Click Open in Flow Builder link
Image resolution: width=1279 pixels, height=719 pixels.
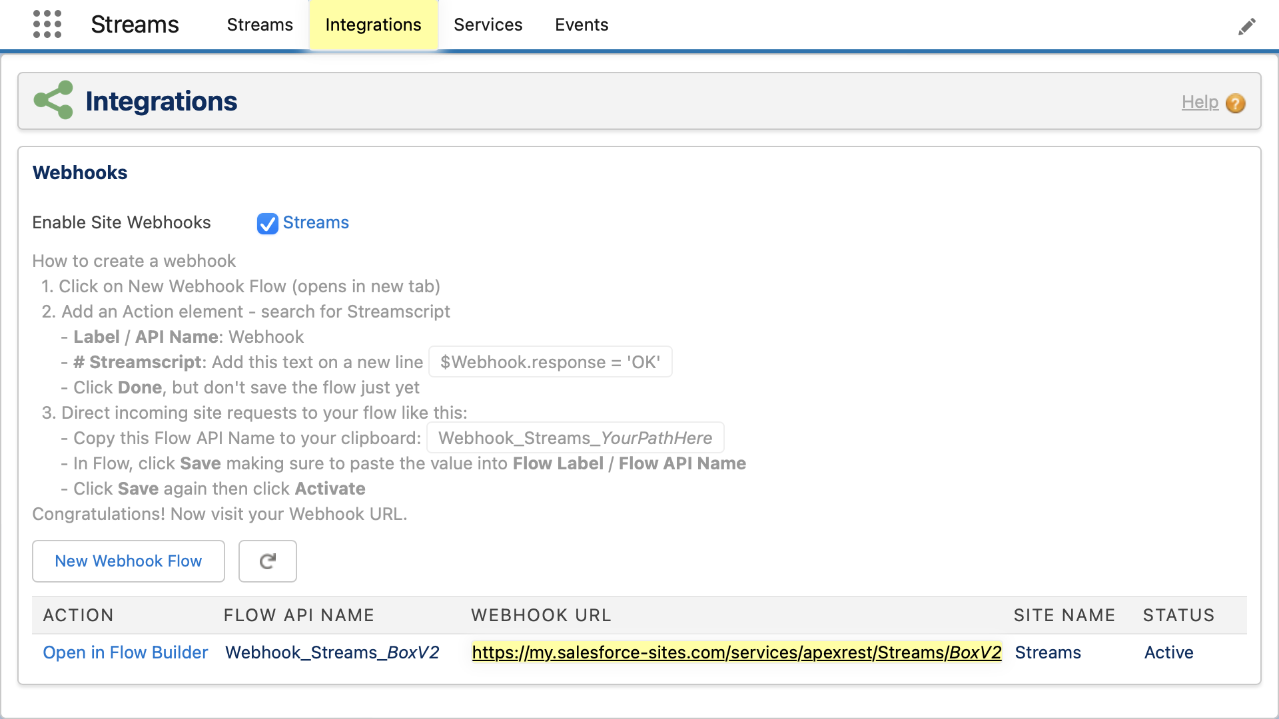tap(125, 652)
